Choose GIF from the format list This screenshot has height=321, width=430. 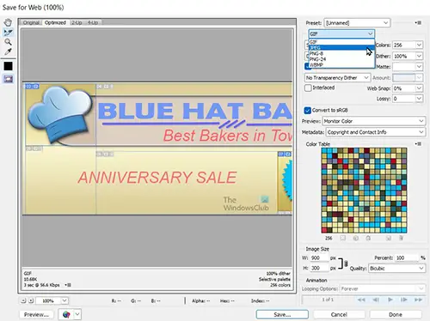coord(341,42)
